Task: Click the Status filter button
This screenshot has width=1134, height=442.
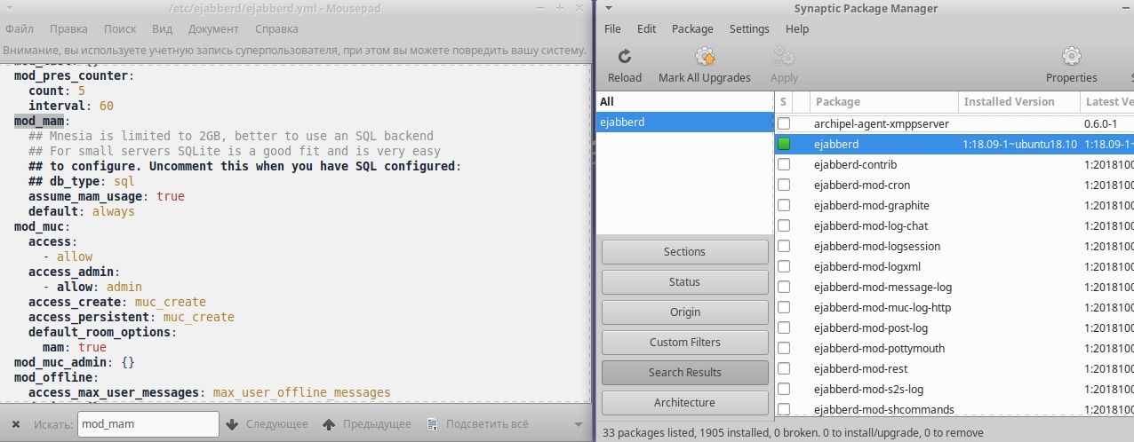Action: tap(684, 282)
